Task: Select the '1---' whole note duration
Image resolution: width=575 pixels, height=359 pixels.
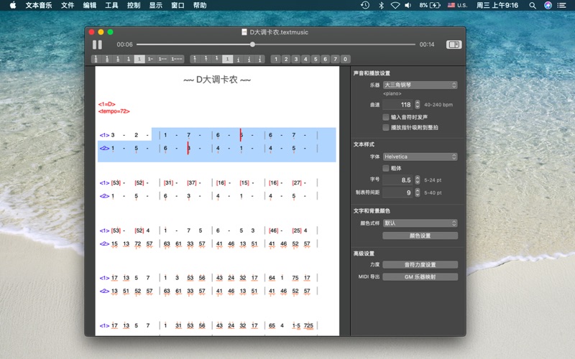Action: point(177,59)
